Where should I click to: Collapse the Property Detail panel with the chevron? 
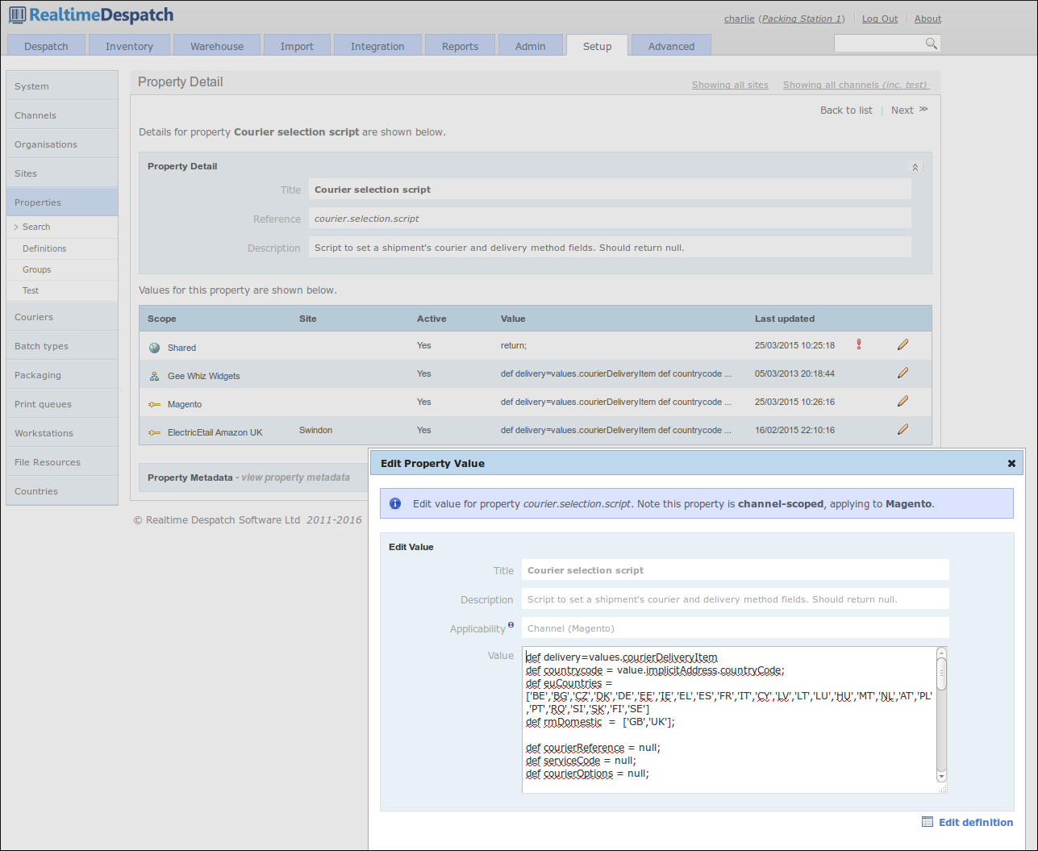(x=915, y=167)
